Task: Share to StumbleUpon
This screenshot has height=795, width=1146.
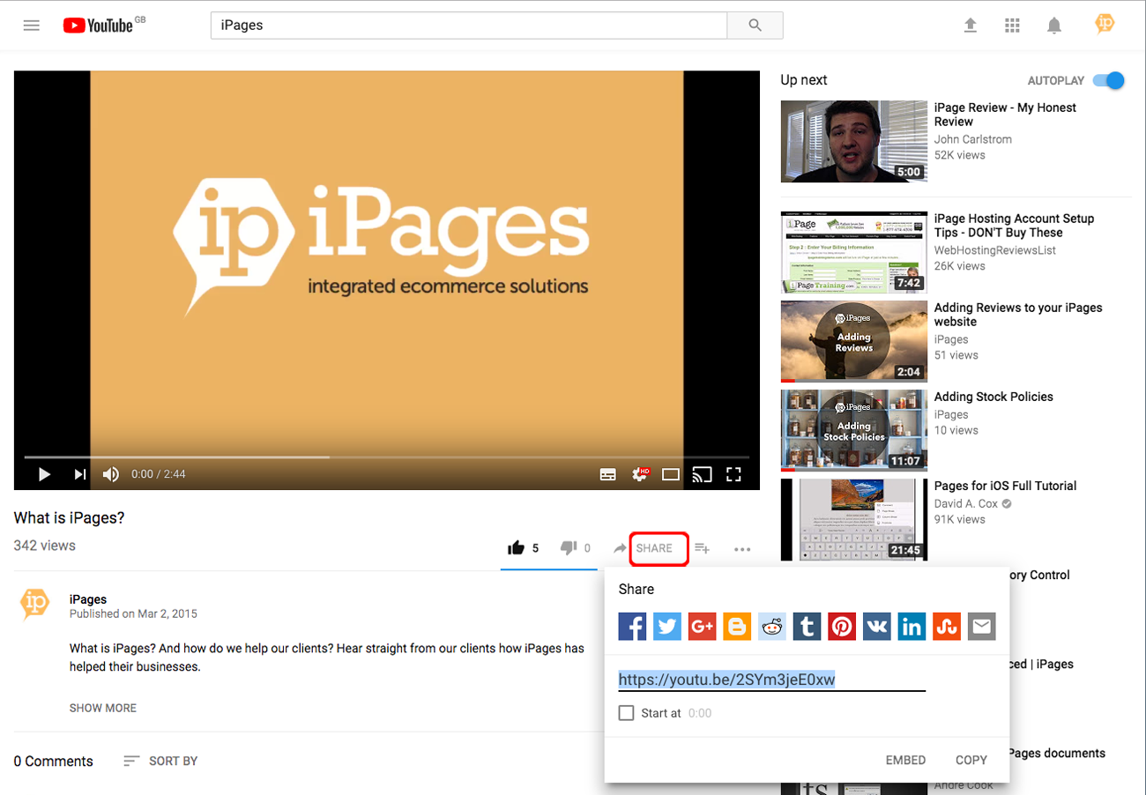Action: tap(947, 627)
